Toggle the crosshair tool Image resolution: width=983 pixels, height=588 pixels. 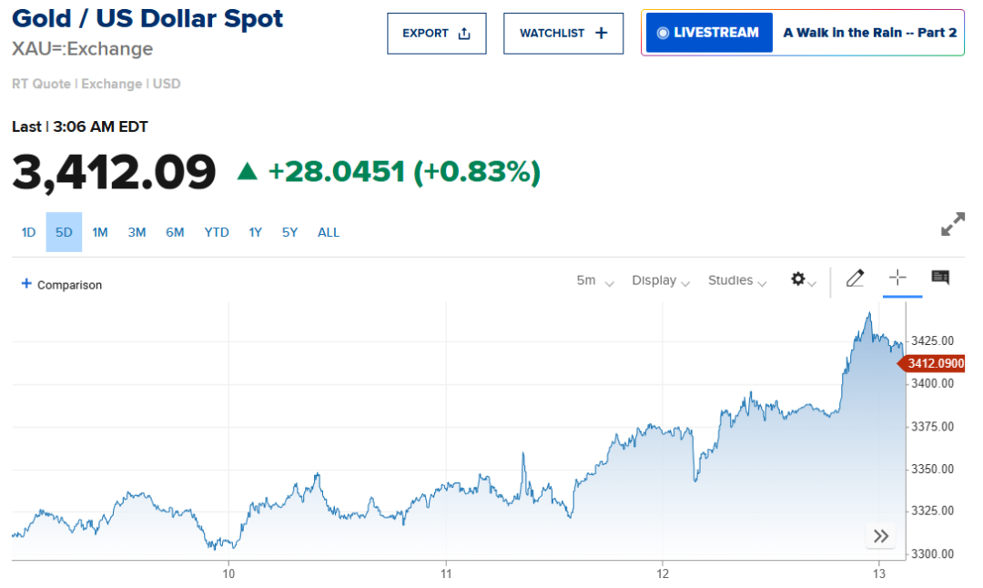pos(897,279)
